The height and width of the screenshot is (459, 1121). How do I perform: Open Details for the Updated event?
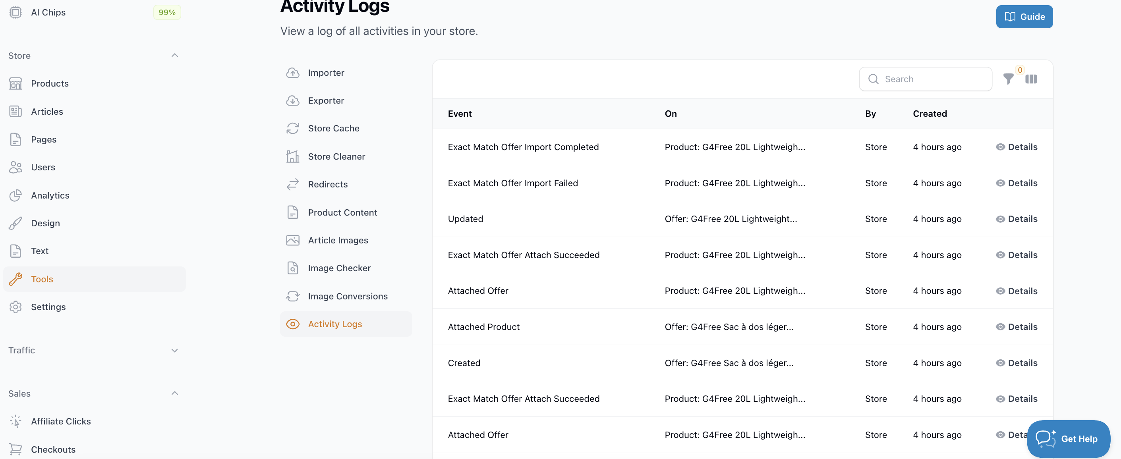click(1017, 219)
